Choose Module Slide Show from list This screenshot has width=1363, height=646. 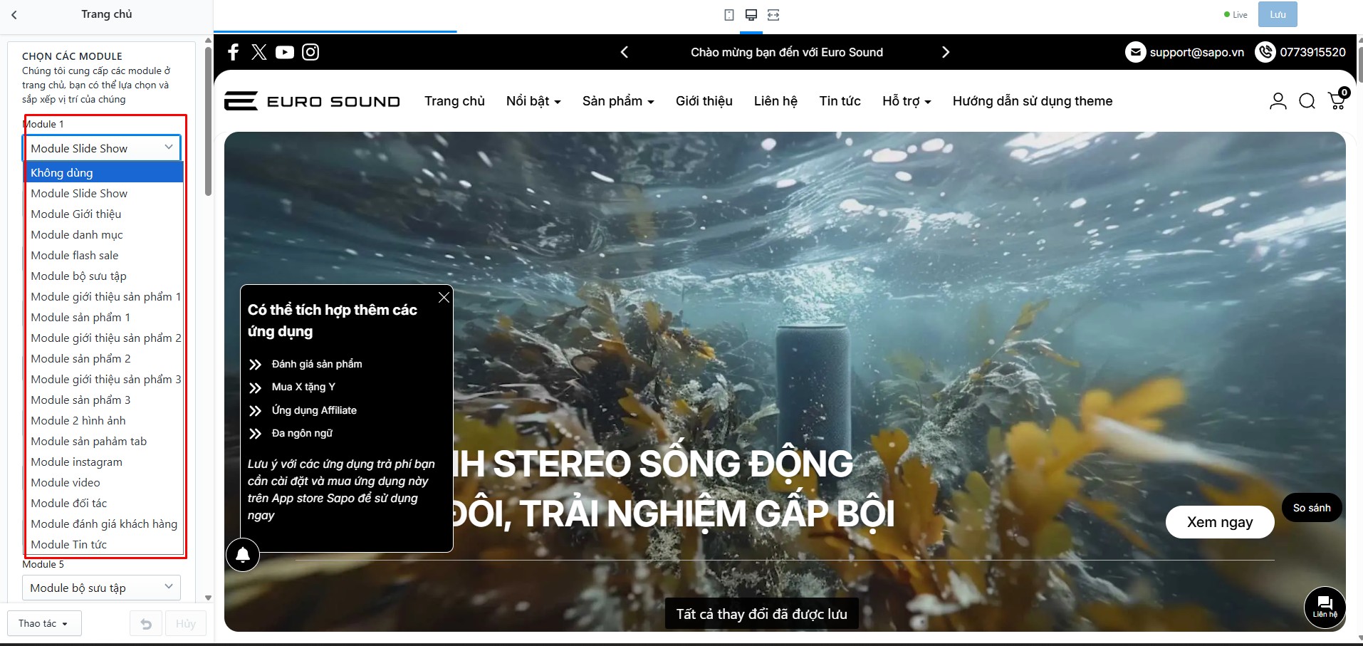(105, 193)
